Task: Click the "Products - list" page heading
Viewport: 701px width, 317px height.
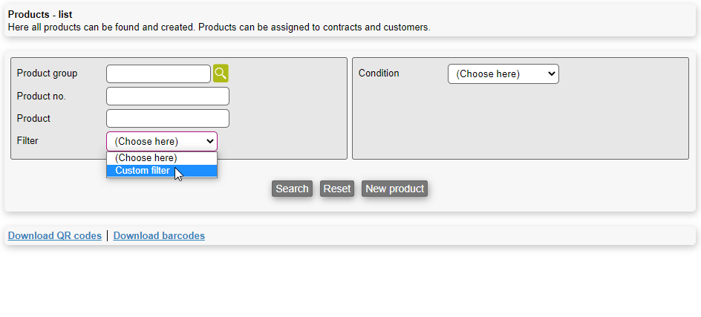Action: [40, 15]
